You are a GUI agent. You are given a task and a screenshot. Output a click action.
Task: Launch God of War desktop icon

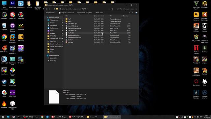click(x=196, y=82)
